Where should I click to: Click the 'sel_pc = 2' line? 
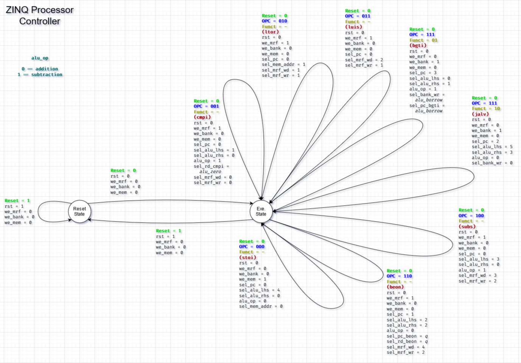(x=485, y=142)
